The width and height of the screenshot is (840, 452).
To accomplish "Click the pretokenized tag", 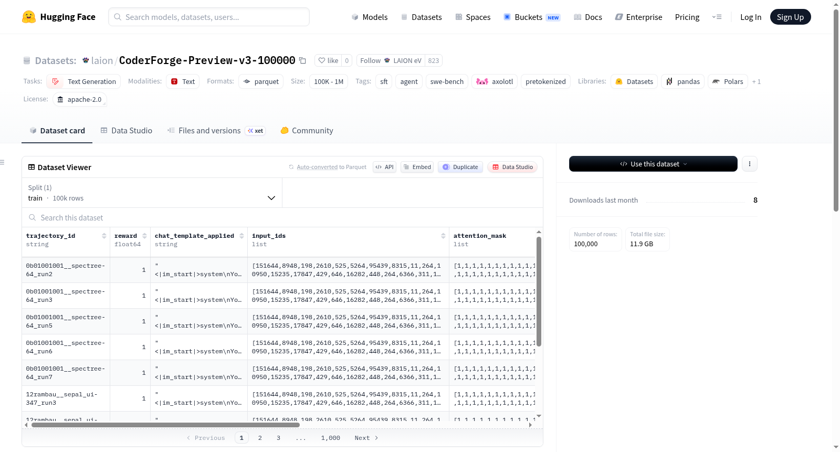I will (545, 81).
